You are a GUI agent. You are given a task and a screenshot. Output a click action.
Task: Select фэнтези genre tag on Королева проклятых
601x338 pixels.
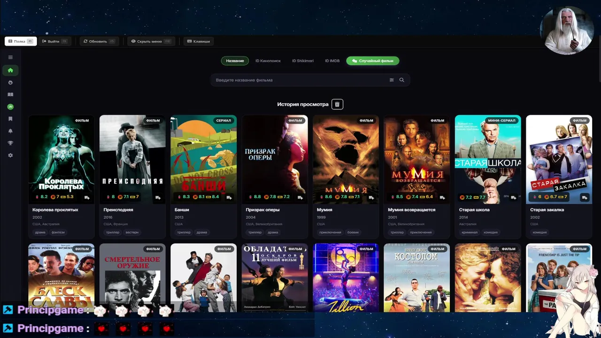point(58,232)
